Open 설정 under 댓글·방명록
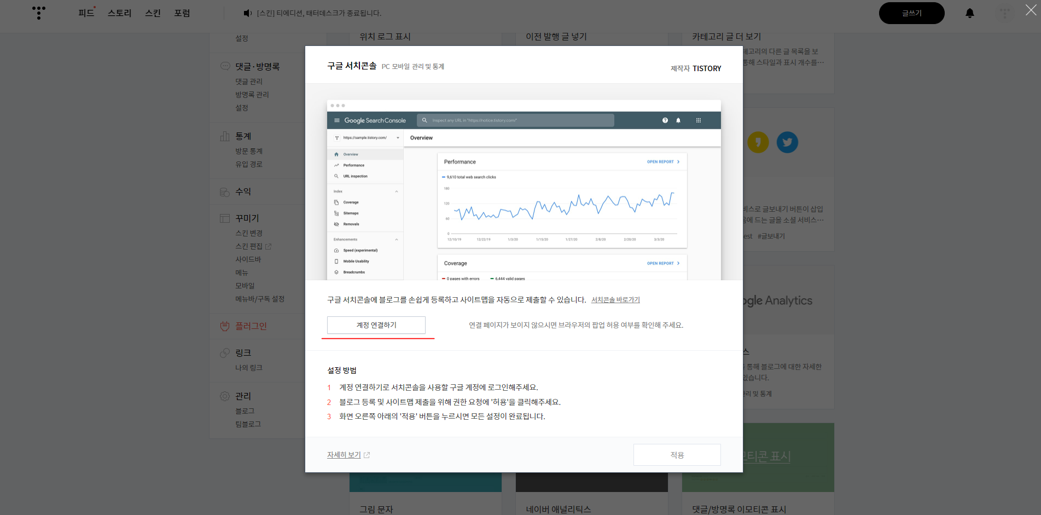 (x=242, y=108)
